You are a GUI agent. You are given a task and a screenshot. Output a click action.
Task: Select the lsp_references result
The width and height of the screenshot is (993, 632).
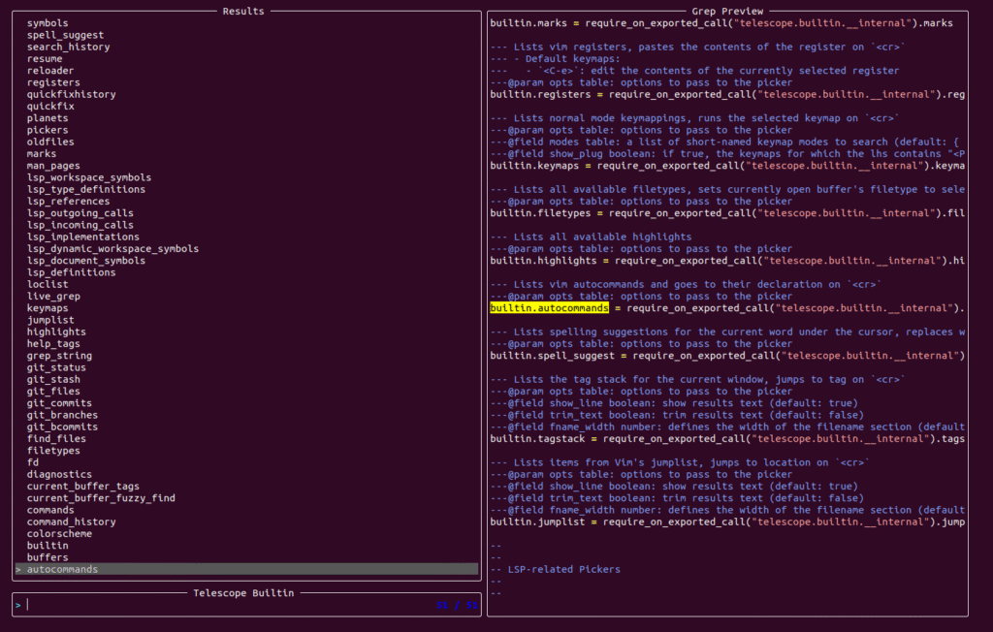coord(68,201)
